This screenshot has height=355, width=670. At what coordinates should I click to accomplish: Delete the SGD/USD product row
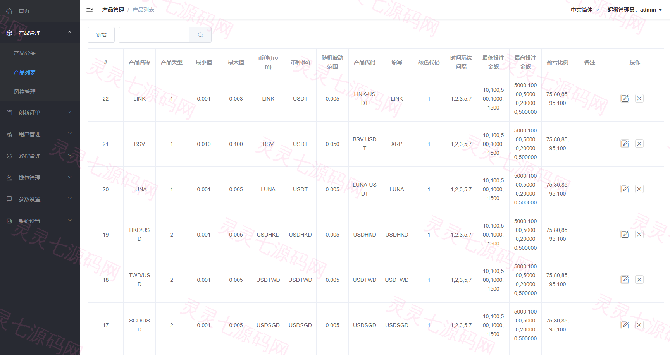639,325
